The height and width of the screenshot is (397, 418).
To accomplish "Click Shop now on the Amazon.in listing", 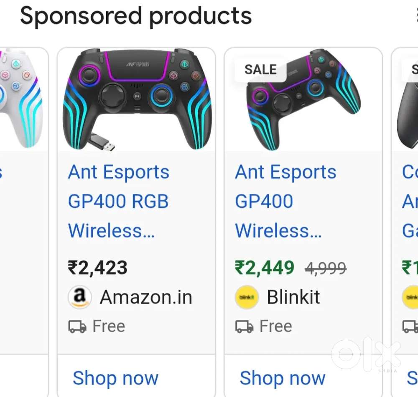I will click(x=115, y=378).
